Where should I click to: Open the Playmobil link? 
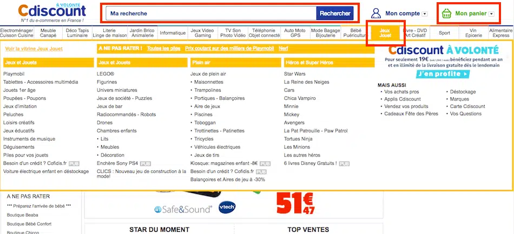(14, 73)
